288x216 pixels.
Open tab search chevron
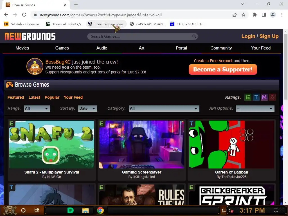(243, 4)
